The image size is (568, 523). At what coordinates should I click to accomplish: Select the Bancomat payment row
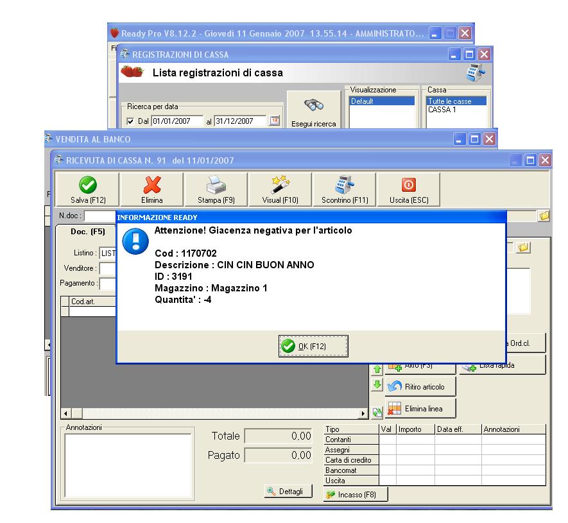point(435,470)
